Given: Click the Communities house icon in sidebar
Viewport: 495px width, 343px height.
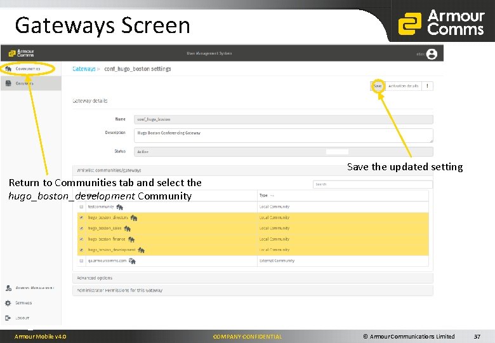Looking at the screenshot, I should click(x=8, y=69).
